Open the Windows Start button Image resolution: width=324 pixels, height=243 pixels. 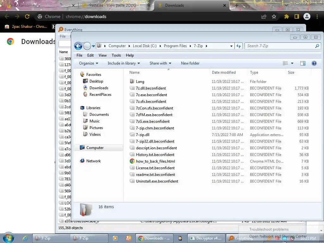(x=8, y=238)
